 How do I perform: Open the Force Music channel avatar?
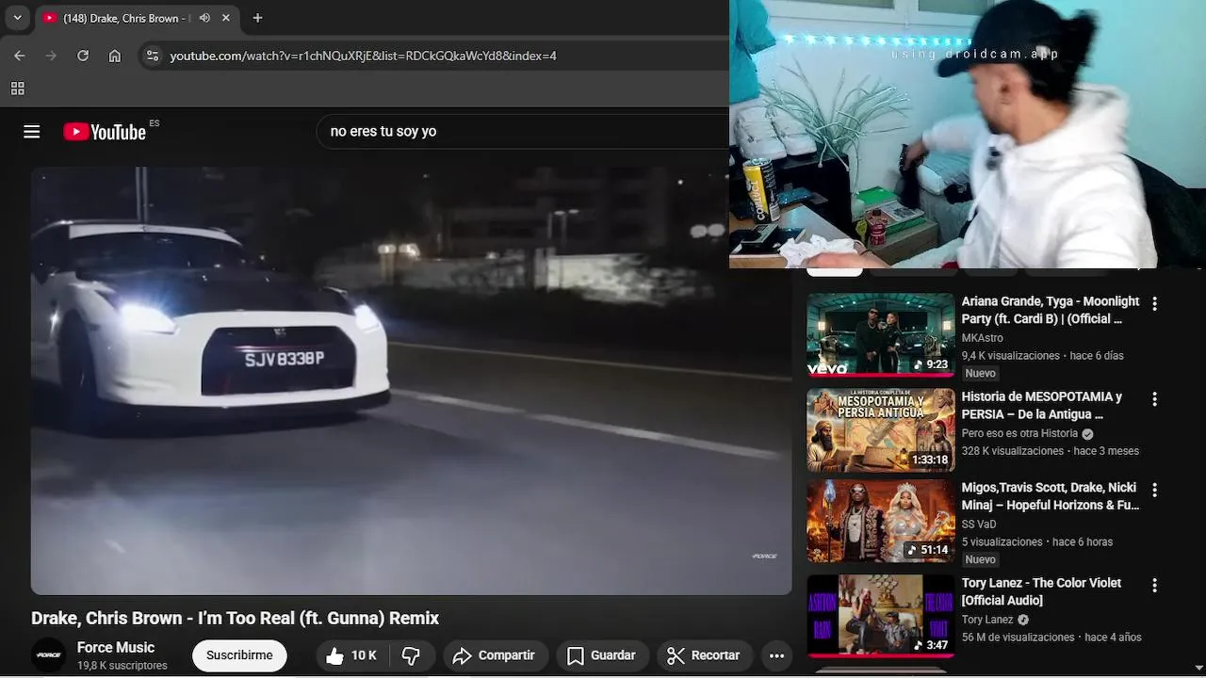(x=49, y=655)
